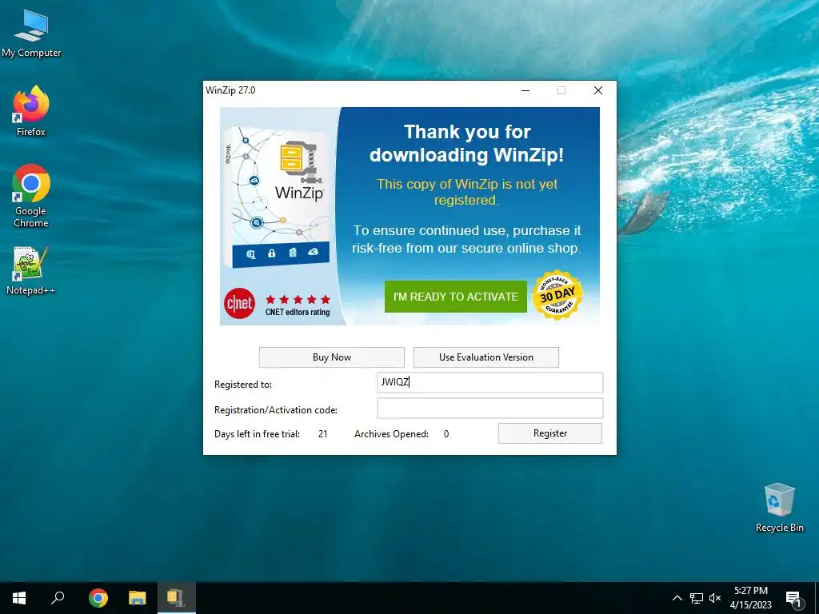Click the "Archives Opened:" label

391,434
